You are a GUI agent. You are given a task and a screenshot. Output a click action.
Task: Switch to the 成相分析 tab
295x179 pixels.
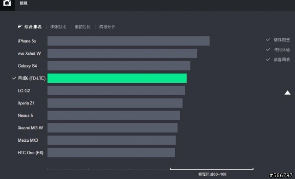tap(107, 27)
